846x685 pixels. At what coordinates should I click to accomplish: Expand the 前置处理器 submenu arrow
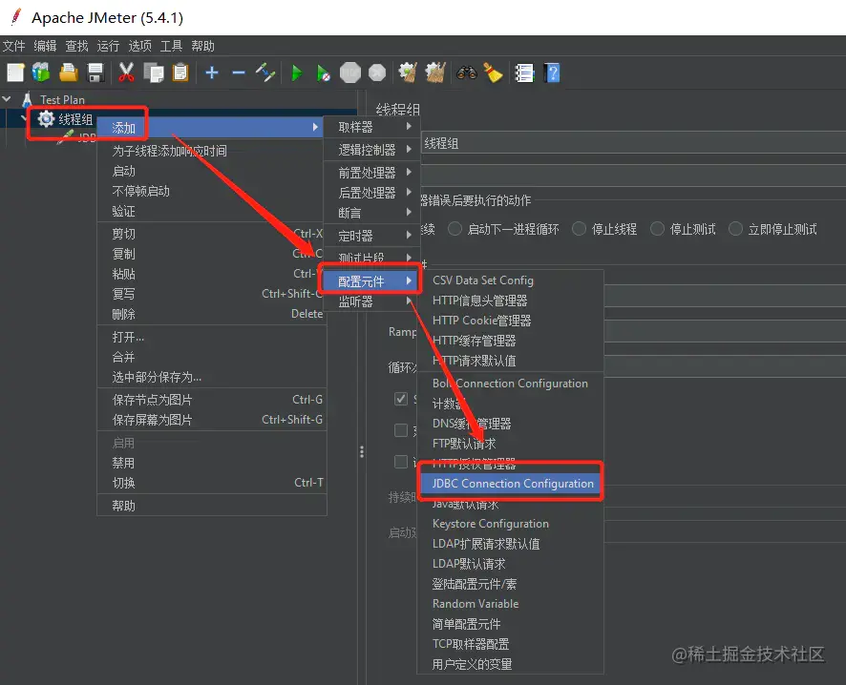coord(409,172)
